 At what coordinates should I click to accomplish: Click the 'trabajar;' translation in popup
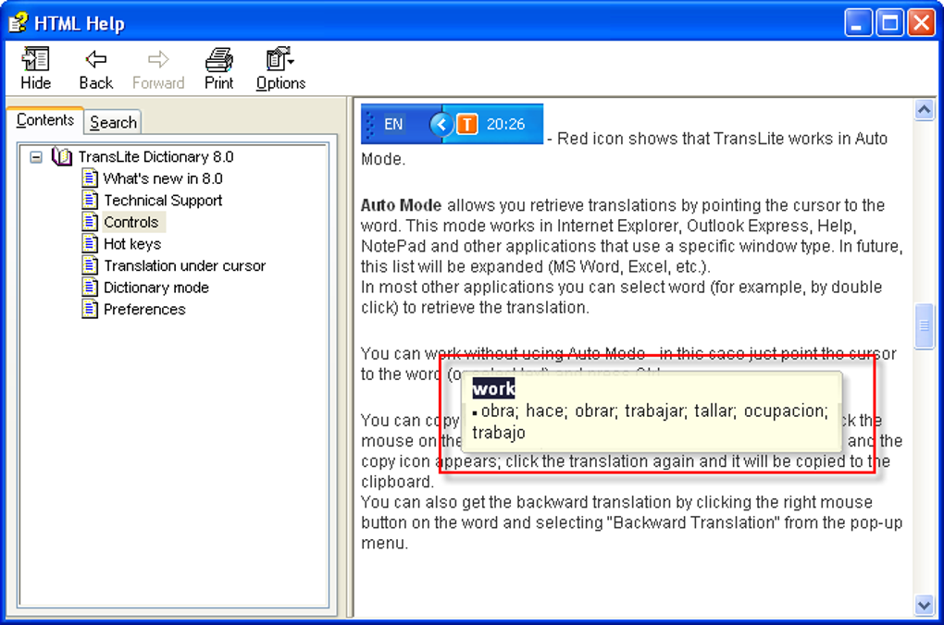point(654,411)
